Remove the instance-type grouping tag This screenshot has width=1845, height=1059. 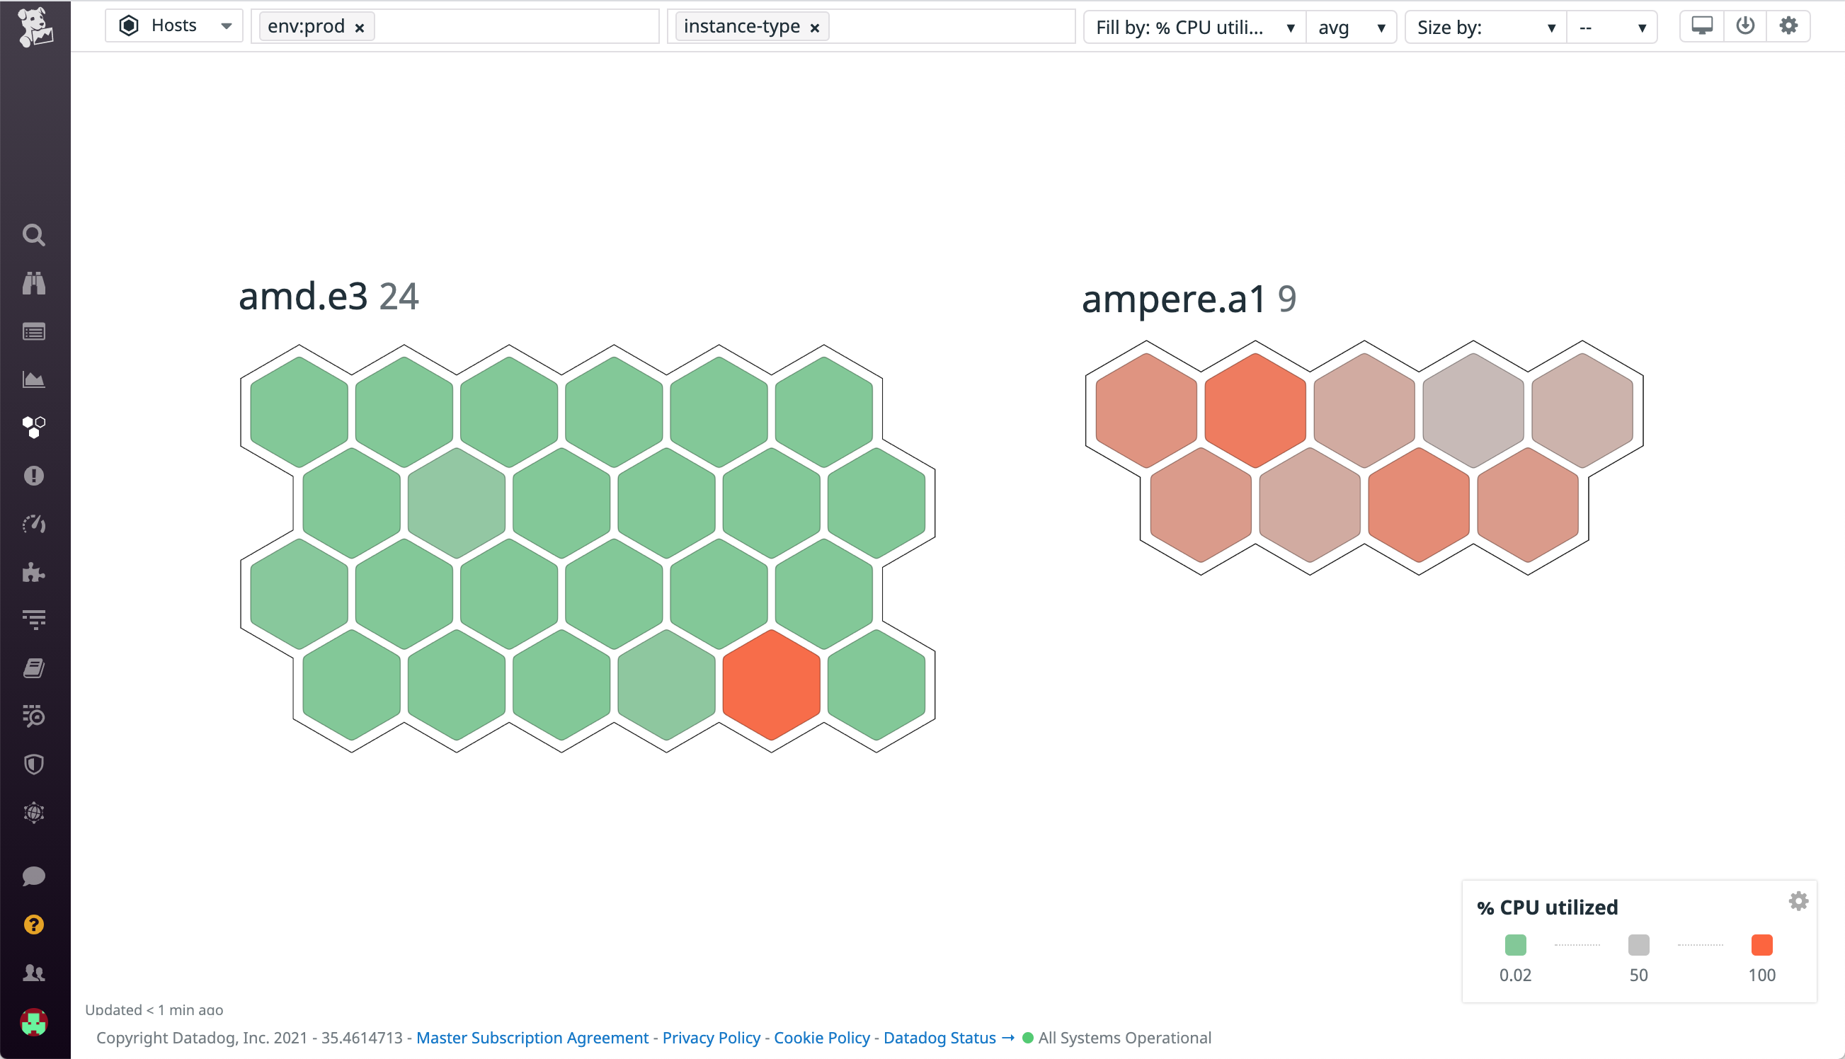(x=813, y=26)
